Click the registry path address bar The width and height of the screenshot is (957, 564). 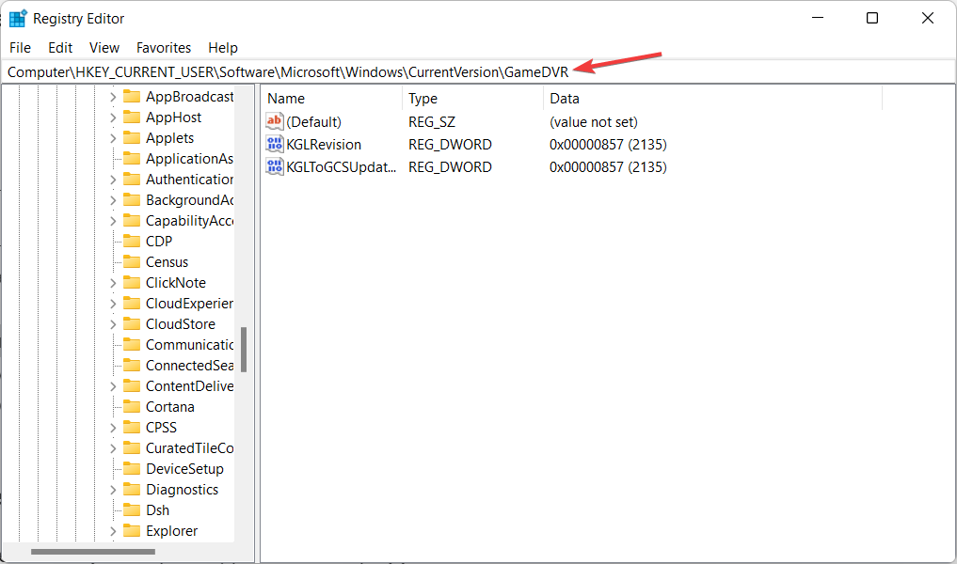point(478,72)
